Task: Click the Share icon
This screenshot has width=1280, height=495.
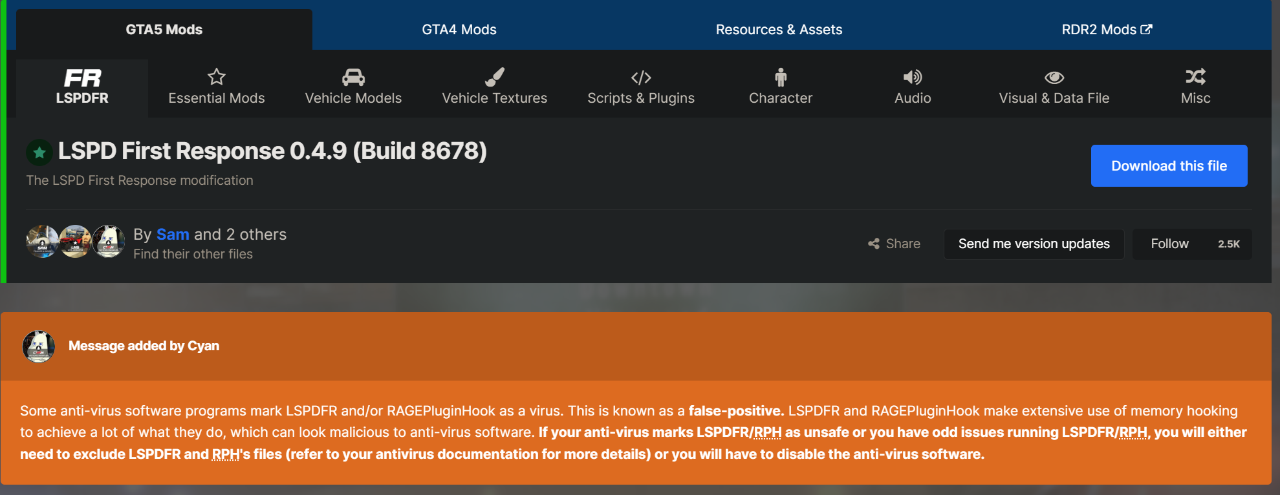Action: pyautogui.click(x=874, y=244)
